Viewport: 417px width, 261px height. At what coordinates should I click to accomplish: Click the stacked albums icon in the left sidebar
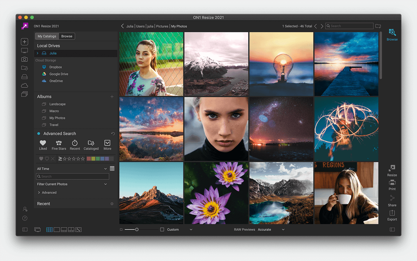point(25,94)
